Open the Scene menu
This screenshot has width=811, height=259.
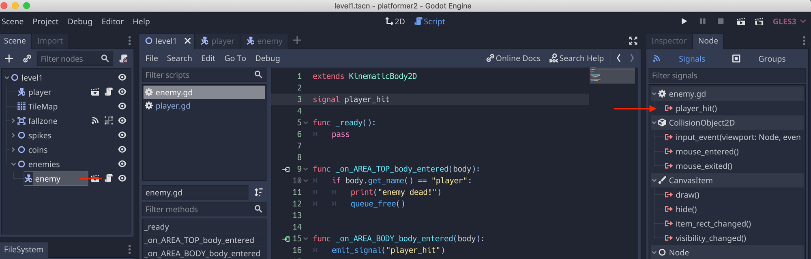[x=13, y=21]
